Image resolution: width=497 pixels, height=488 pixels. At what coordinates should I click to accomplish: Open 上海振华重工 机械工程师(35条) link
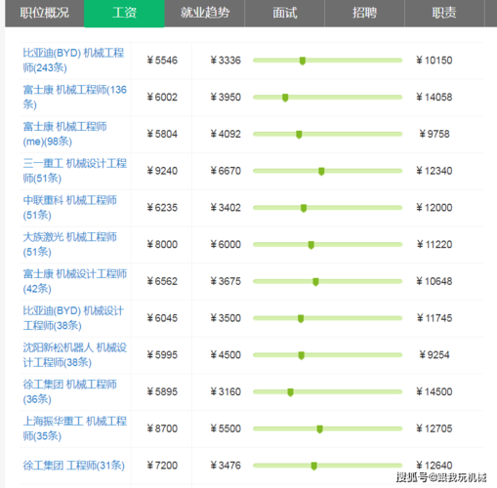pyautogui.click(x=75, y=428)
